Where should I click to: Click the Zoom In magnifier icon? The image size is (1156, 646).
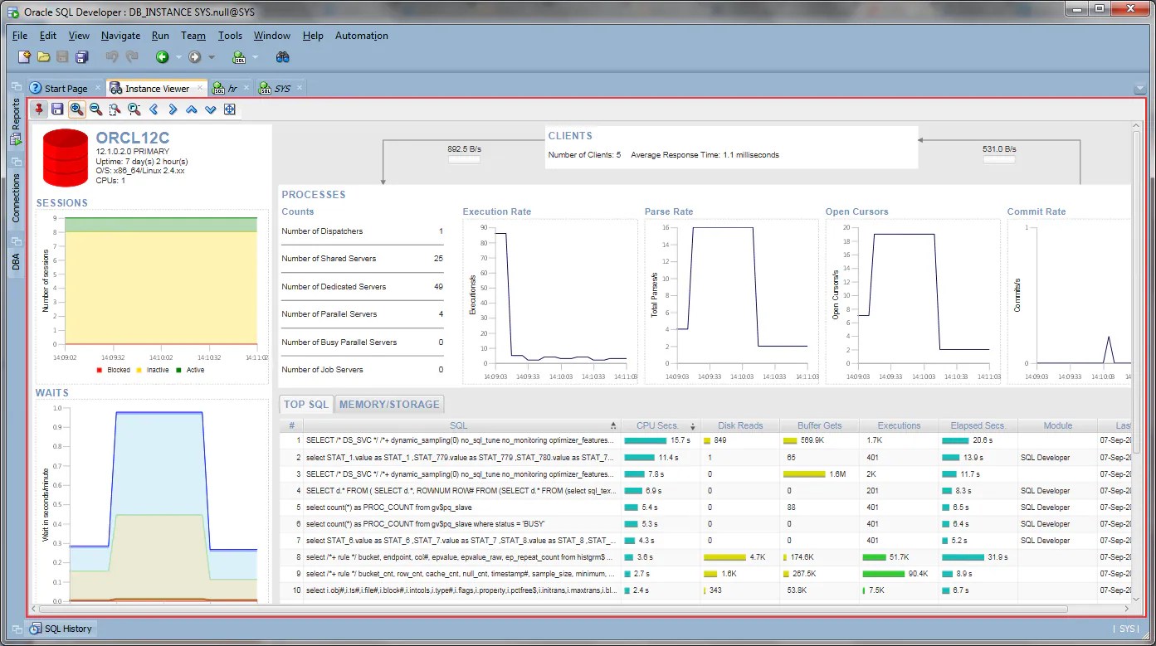click(76, 109)
